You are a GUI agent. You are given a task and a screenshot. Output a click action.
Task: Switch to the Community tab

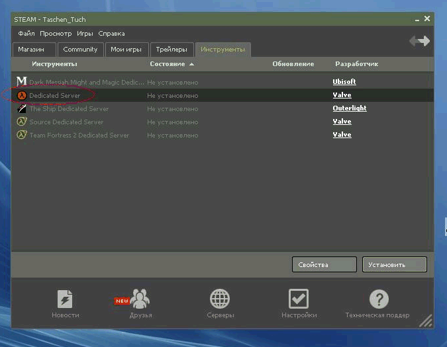pyautogui.click(x=80, y=50)
